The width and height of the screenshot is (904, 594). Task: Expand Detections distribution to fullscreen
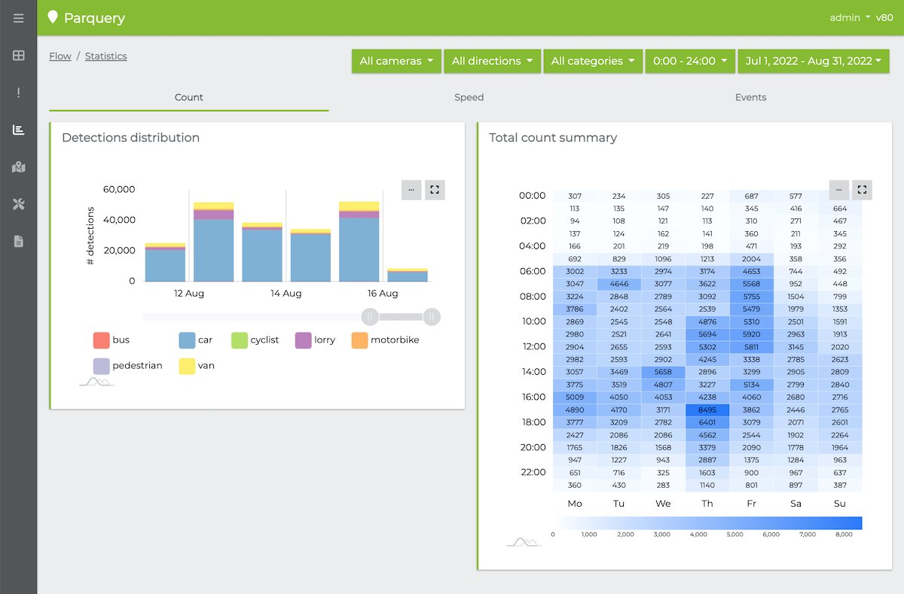pyautogui.click(x=435, y=190)
